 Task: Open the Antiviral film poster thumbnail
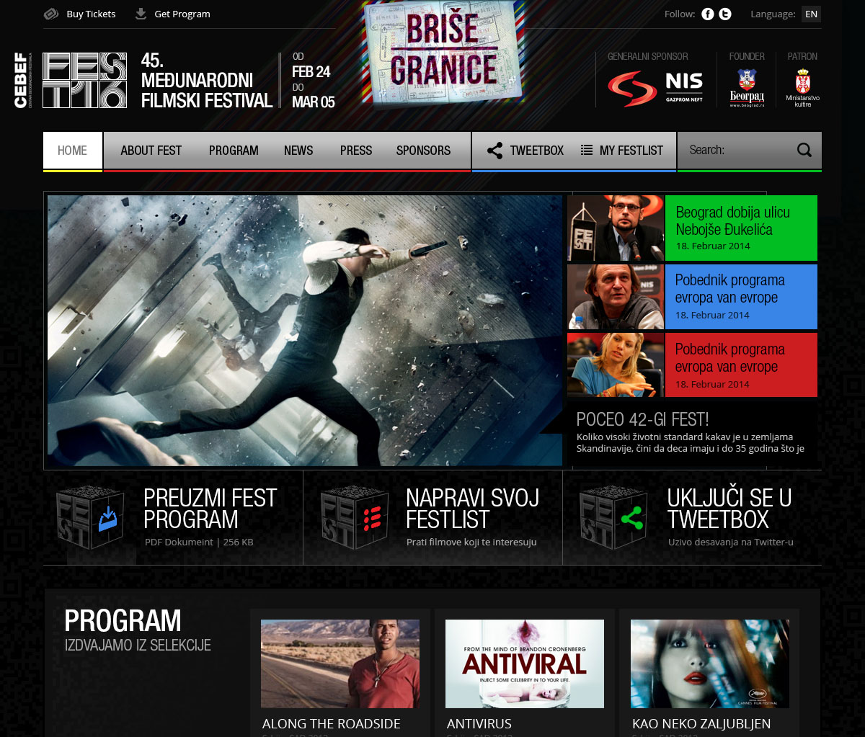[525, 664]
